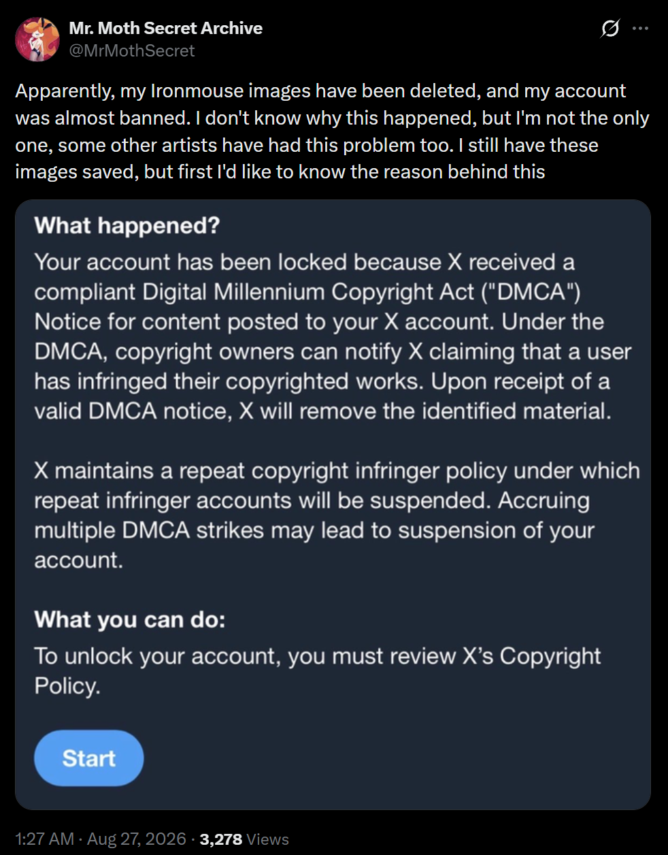Click the "What you can do:" heading
Viewport: 668px width, 855px height.
tap(130, 619)
